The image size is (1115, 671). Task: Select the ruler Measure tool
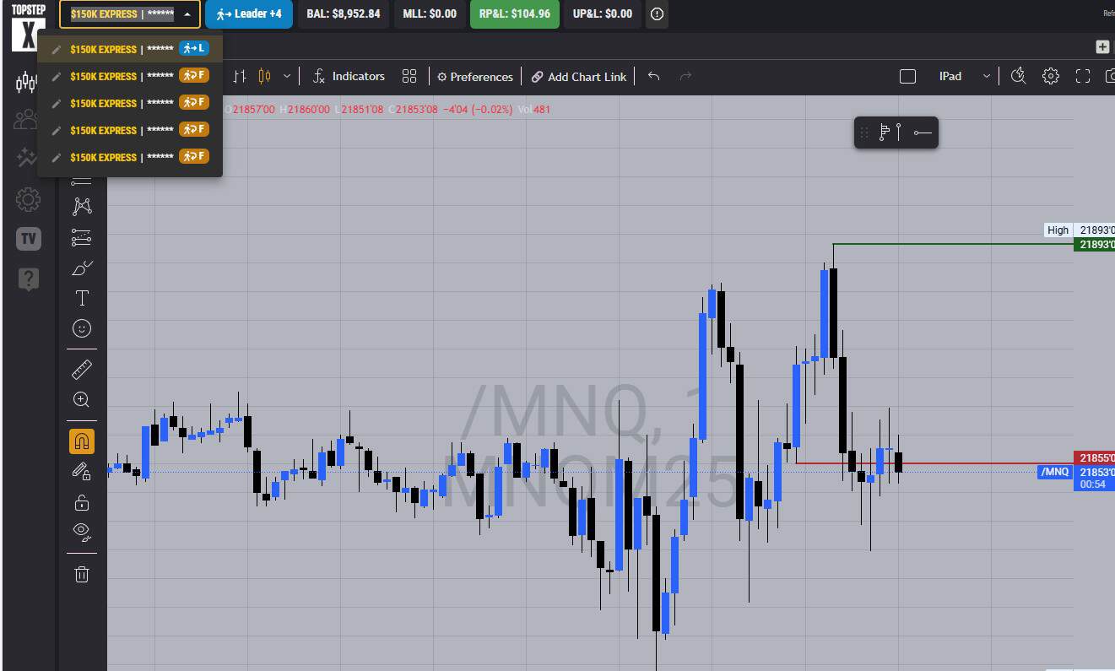click(82, 369)
